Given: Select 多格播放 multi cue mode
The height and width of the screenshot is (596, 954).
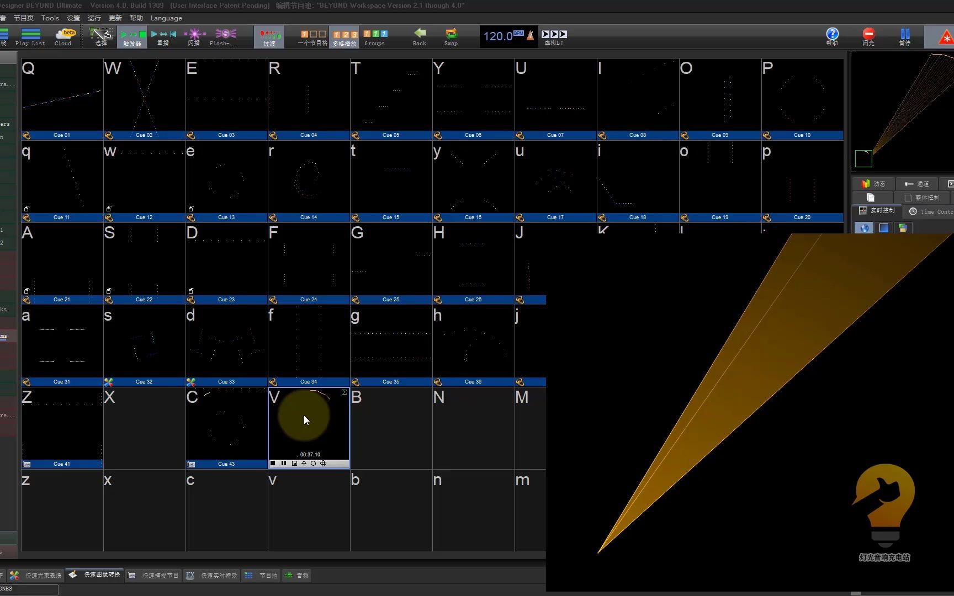Looking at the screenshot, I should [344, 37].
